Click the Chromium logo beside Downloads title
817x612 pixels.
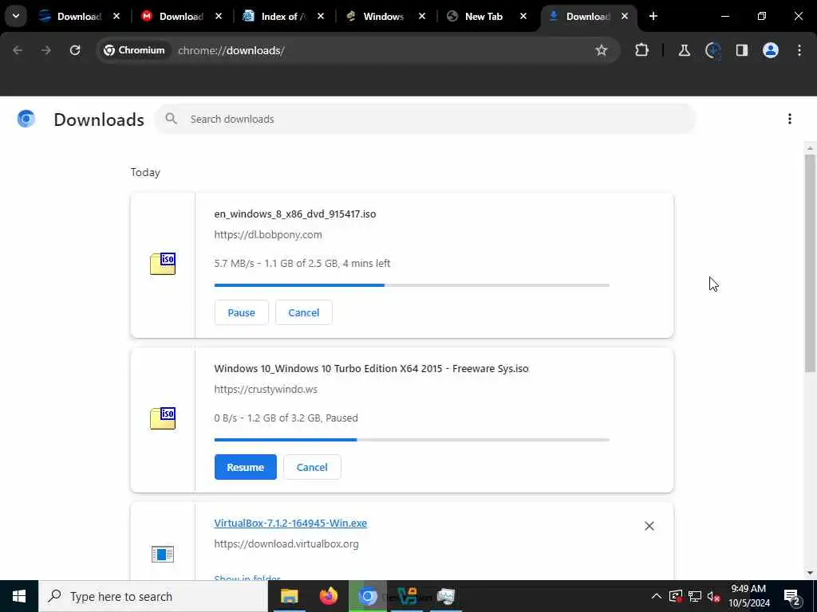pyautogui.click(x=26, y=120)
